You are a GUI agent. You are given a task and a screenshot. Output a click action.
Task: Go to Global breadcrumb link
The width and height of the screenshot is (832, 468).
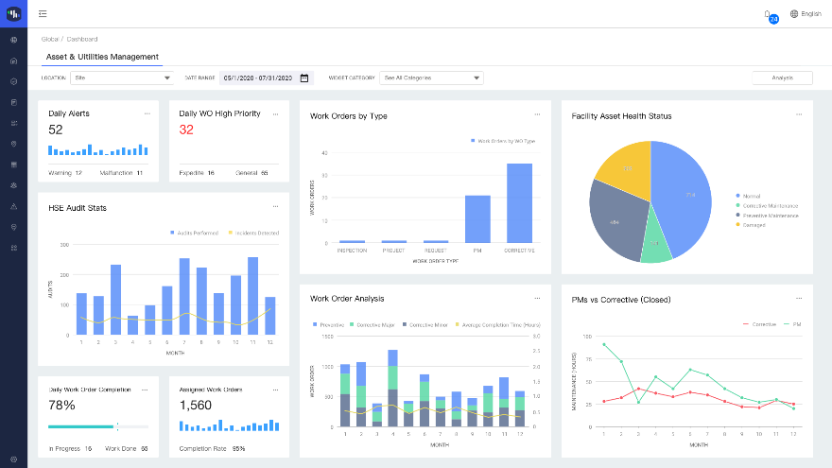point(50,40)
